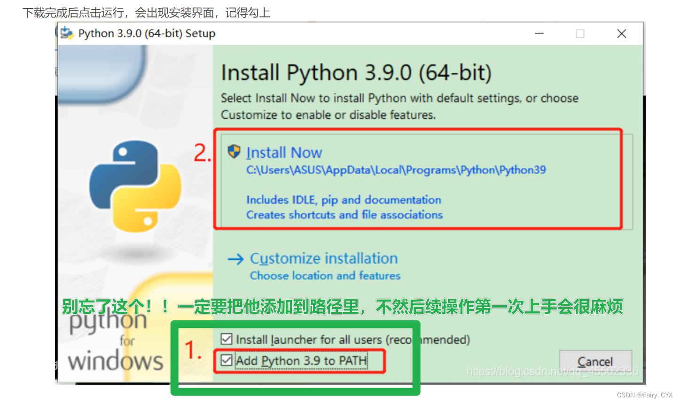Click the UAC shield icon beside Install Now
This screenshot has height=403, width=680.
234,152
